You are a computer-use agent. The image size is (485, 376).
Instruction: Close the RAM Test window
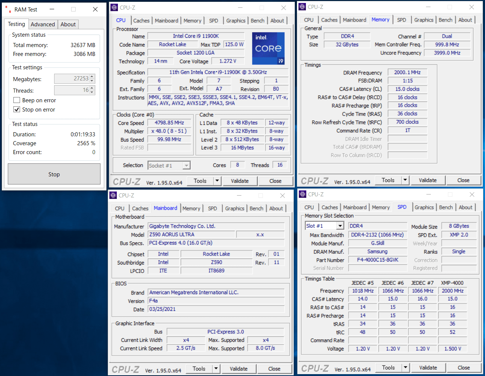click(x=95, y=9)
